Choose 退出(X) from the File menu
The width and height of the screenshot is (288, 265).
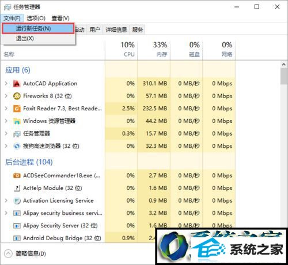38,39
